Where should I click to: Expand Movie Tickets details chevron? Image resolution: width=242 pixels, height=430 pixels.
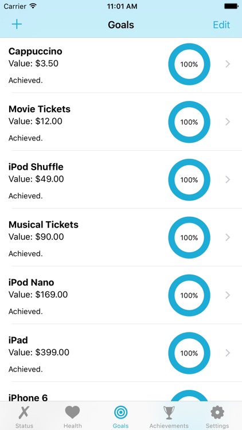[228, 122]
